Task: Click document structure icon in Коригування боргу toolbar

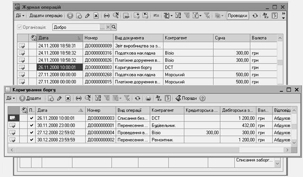Action: [x=168, y=98]
